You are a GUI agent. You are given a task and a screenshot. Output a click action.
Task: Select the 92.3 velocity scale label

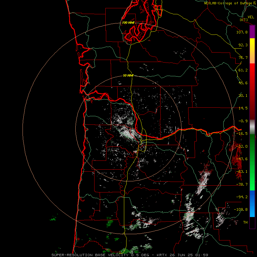click(243, 45)
